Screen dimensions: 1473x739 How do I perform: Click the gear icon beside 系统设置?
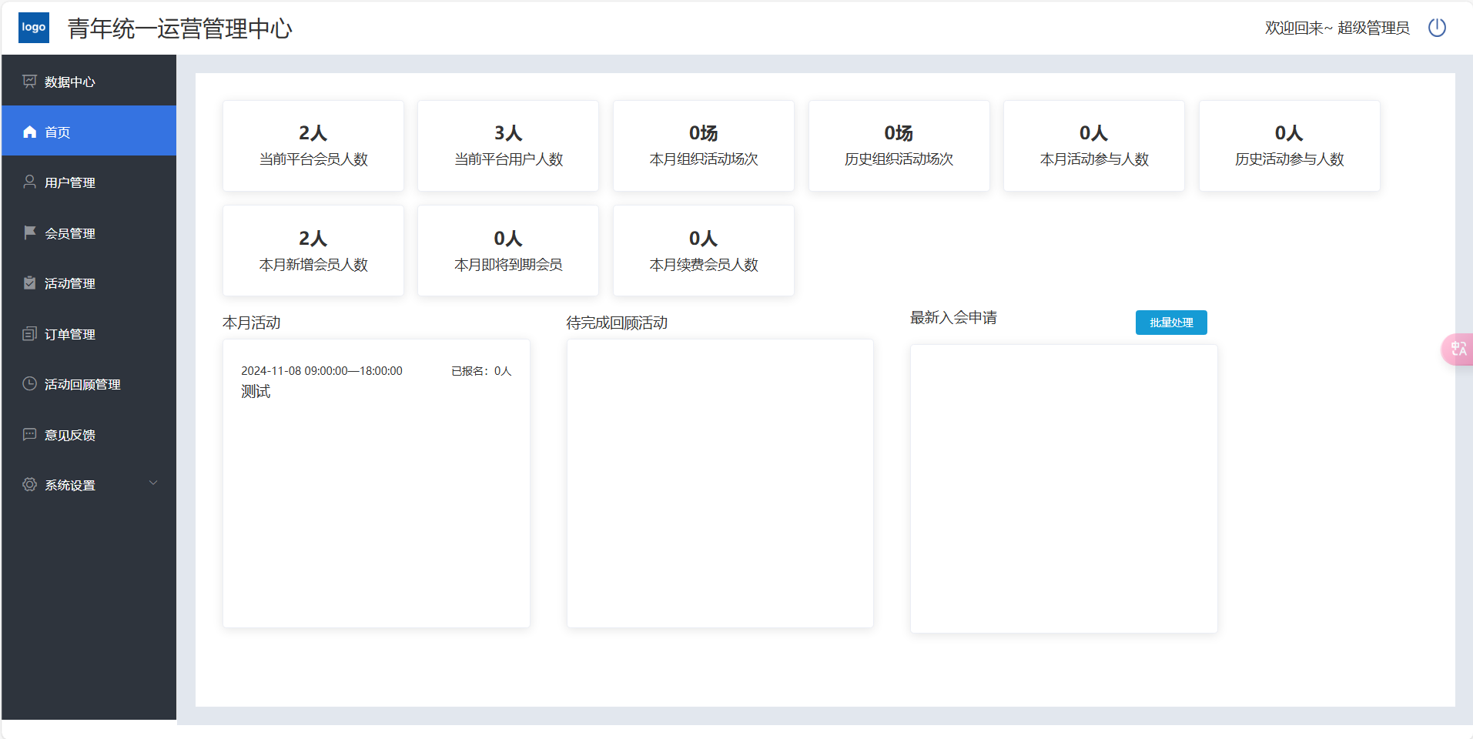click(29, 484)
